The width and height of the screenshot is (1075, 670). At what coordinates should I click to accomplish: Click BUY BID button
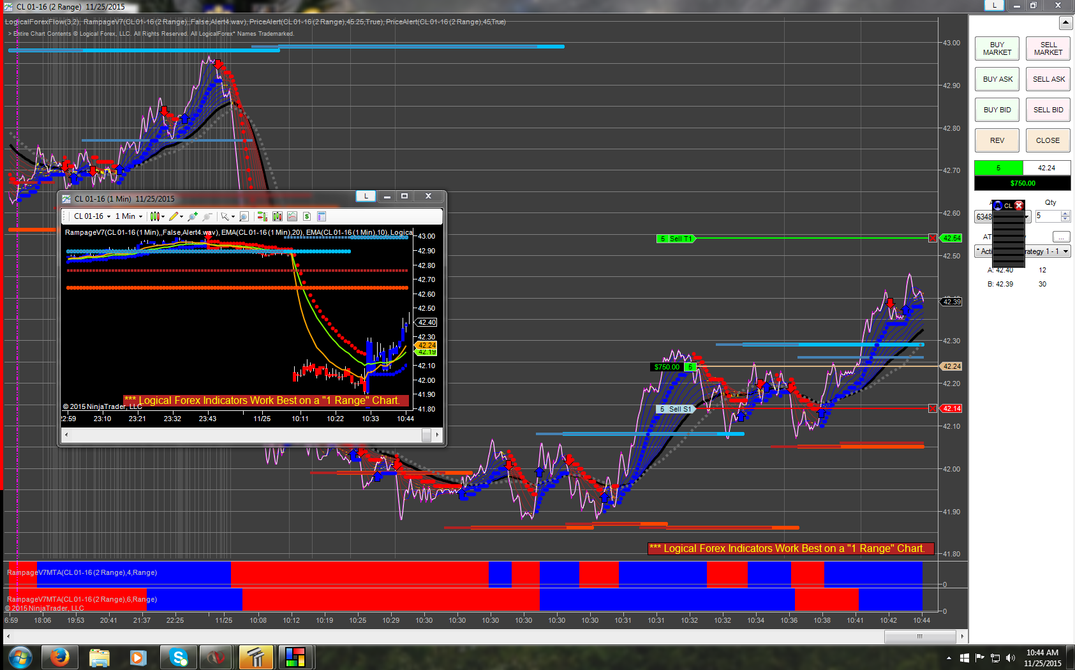pos(997,110)
